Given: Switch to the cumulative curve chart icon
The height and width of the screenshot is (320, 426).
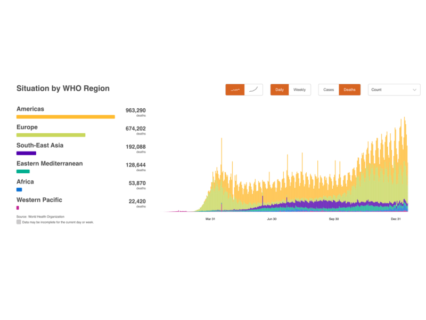Looking at the screenshot, I should [x=253, y=90].
